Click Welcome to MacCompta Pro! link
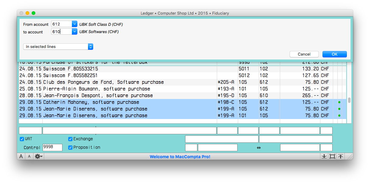This screenshot has width=370, height=184. pyautogui.click(x=180, y=157)
